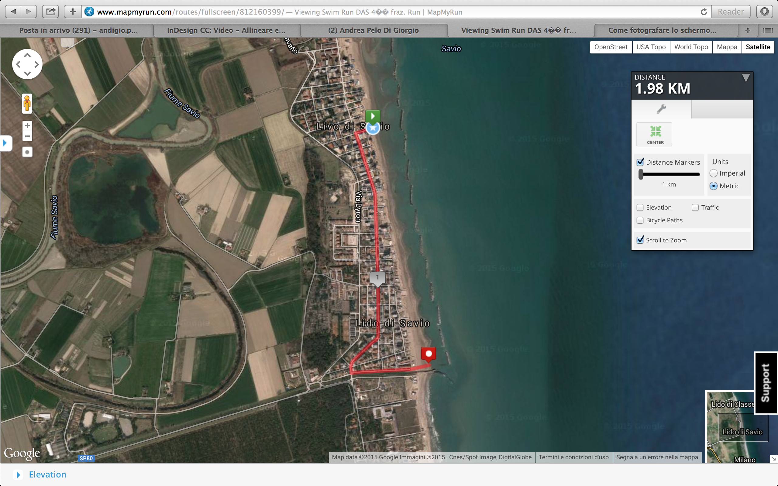Image resolution: width=778 pixels, height=486 pixels.
Task: Zoom in on the map
Action: (27, 126)
